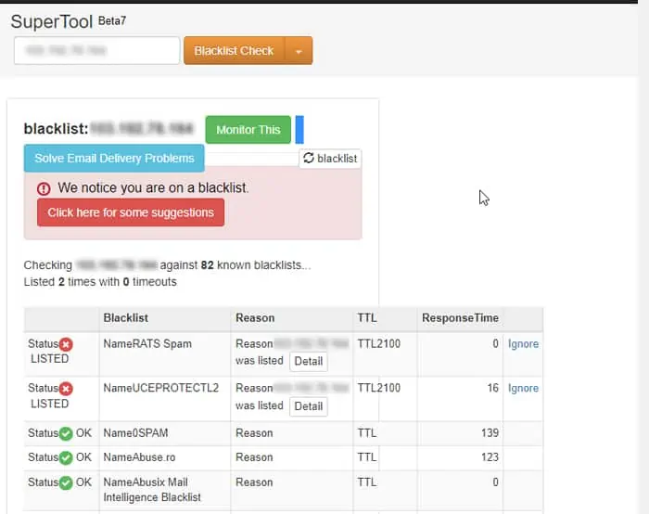Click the green Monitor This button

coord(248,130)
